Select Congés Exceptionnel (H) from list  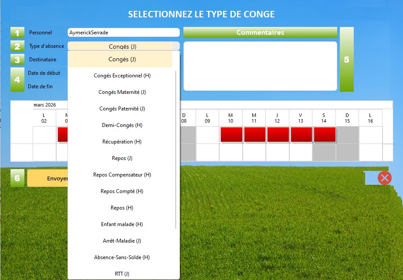[122, 76]
